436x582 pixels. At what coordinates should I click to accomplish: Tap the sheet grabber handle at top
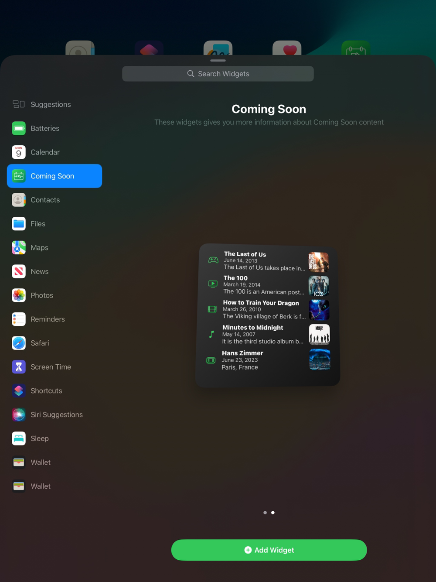218,60
